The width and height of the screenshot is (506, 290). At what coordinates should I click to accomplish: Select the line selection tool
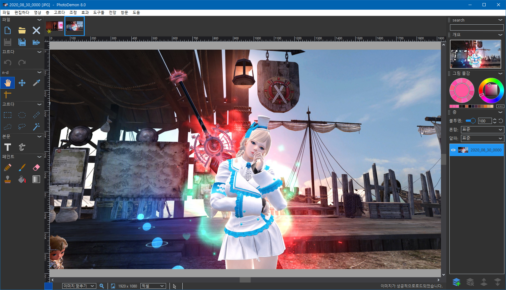pos(36,115)
